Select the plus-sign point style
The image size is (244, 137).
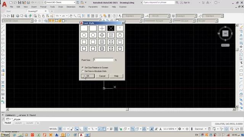102,28
